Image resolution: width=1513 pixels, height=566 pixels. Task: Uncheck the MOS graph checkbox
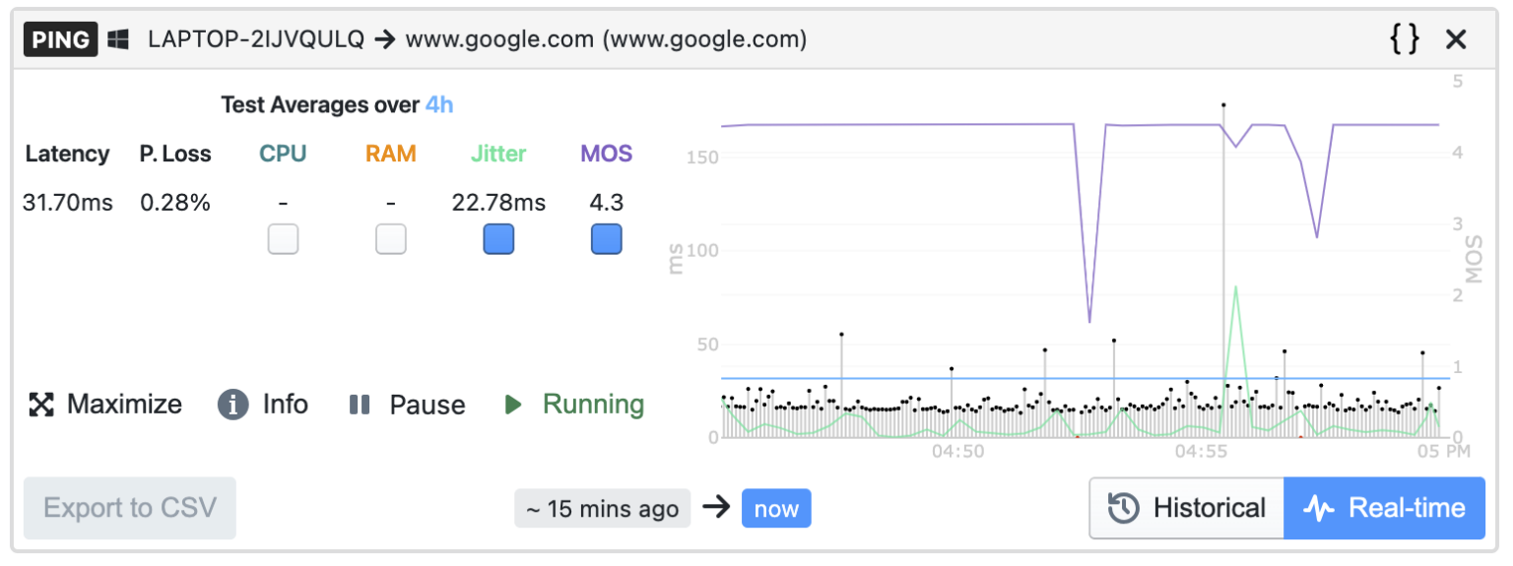click(x=606, y=239)
